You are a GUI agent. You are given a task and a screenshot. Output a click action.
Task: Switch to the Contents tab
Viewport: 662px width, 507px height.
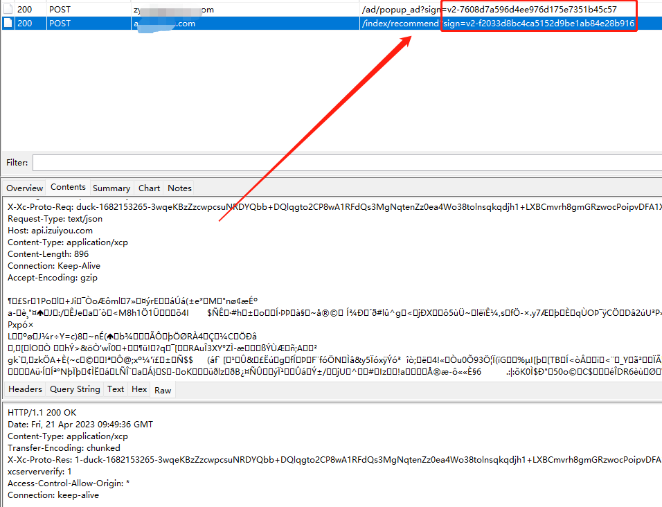point(68,187)
